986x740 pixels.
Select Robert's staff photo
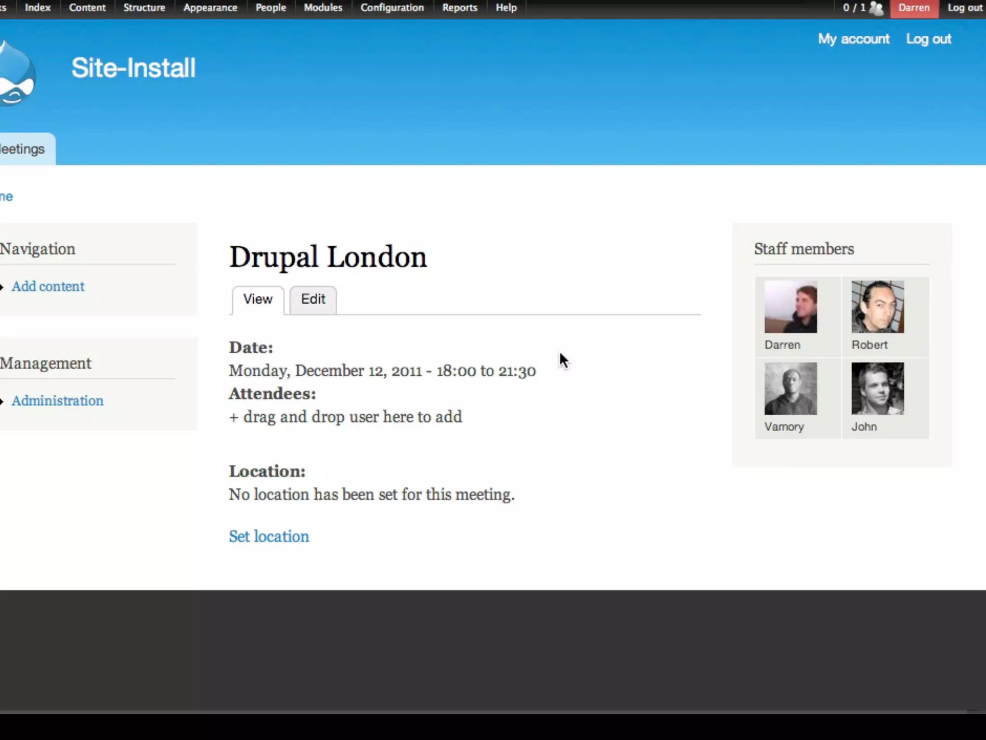click(x=878, y=307)
